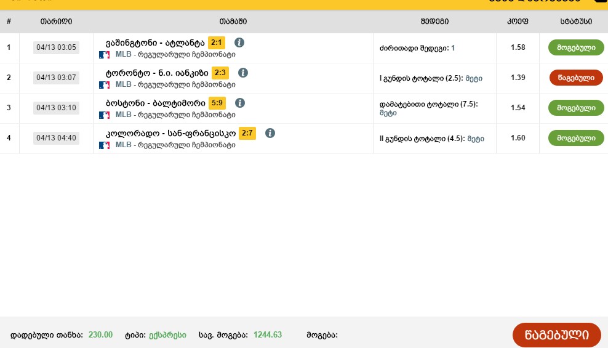The width and height of the screenshot is (608, 348).
Task: Click odds value 1.39
Action: click(x=518, y=78)
